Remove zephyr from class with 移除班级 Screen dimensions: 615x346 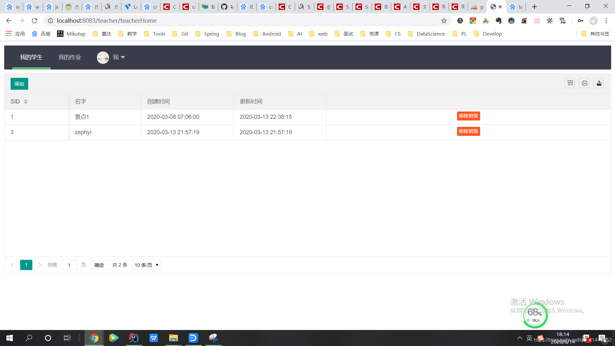(468, 131)
